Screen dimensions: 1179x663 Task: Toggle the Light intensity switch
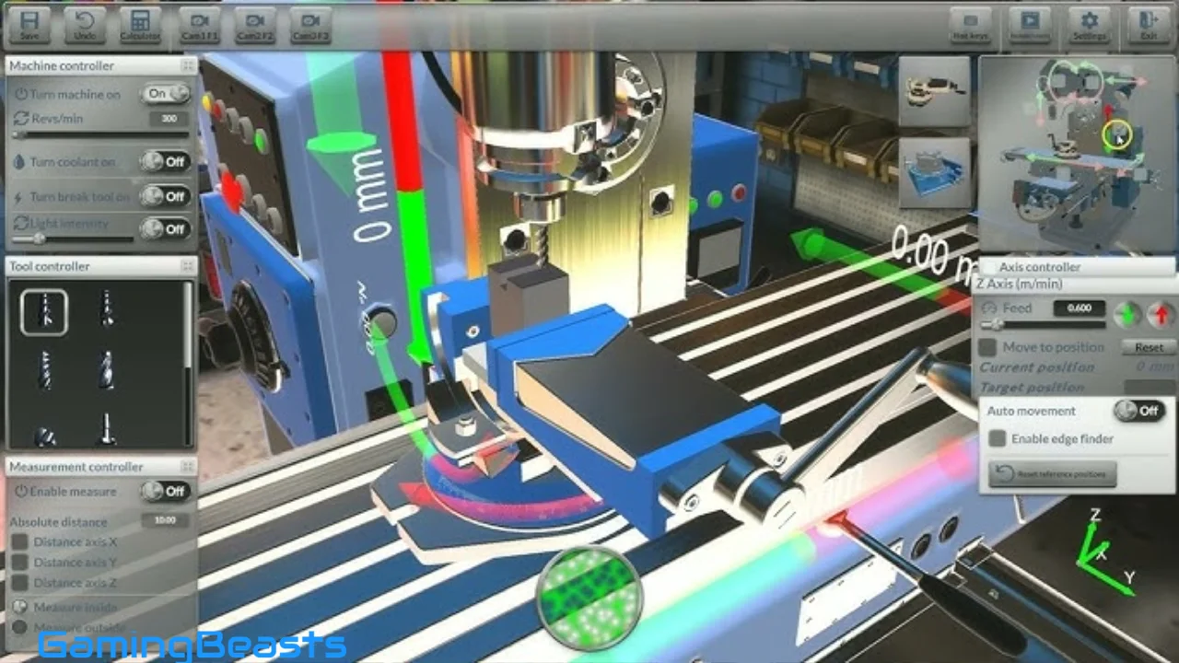pyautogui.click(x=166, y=228)
